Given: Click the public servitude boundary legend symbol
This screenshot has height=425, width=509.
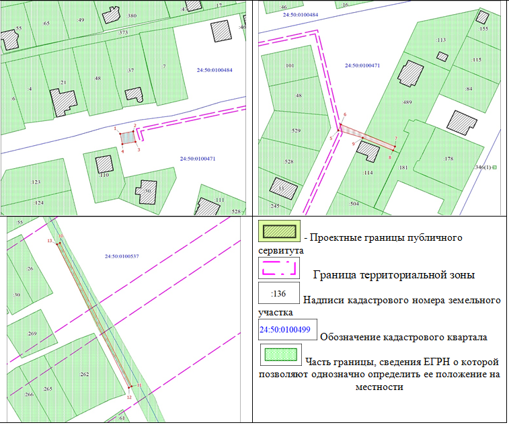Looking at the screenshot, I should pyautogui.click(x=280, y=231).
